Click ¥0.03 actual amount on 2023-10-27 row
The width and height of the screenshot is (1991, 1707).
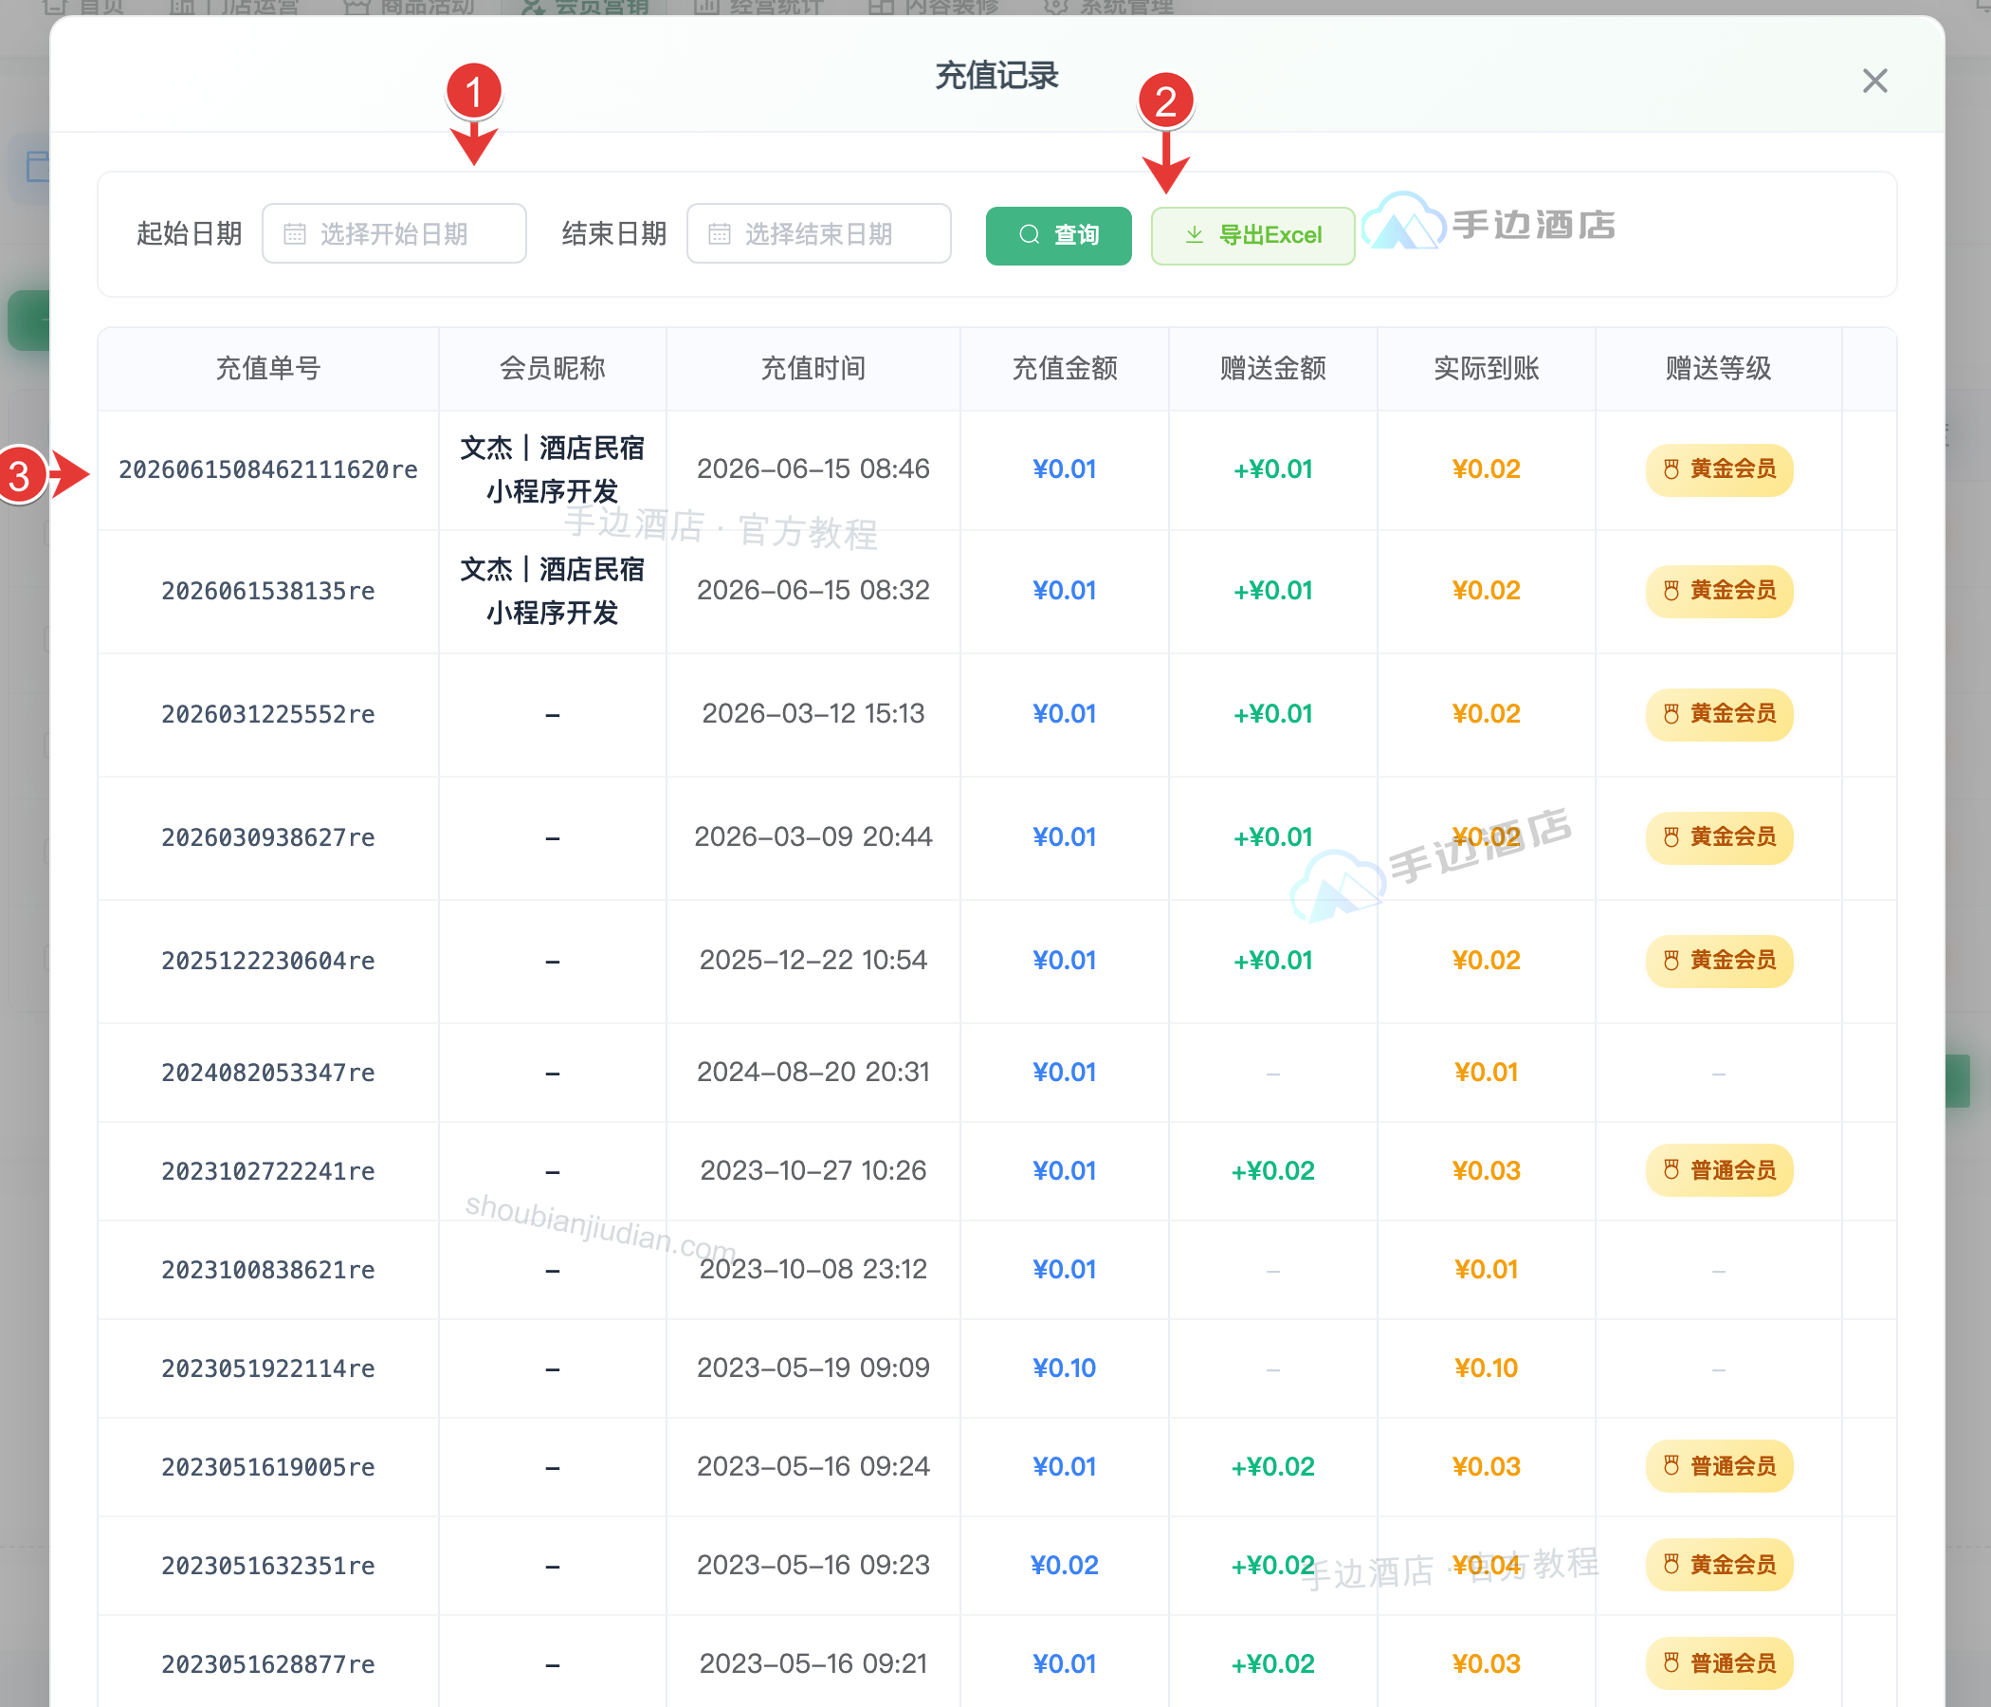tap(1486, 1169)
